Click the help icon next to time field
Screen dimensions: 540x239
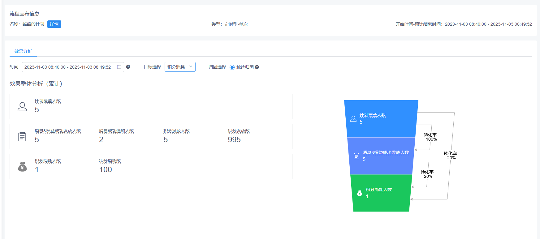coord(128,67)
